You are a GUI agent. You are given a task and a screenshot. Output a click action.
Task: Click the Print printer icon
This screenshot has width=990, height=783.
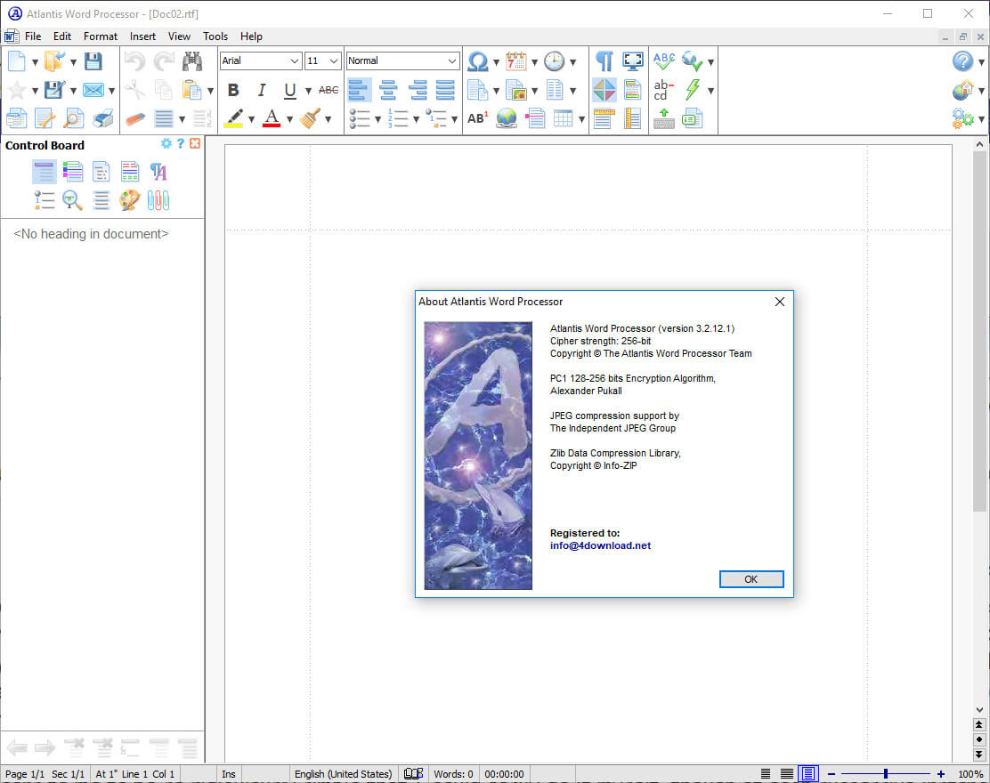[103, 118]
